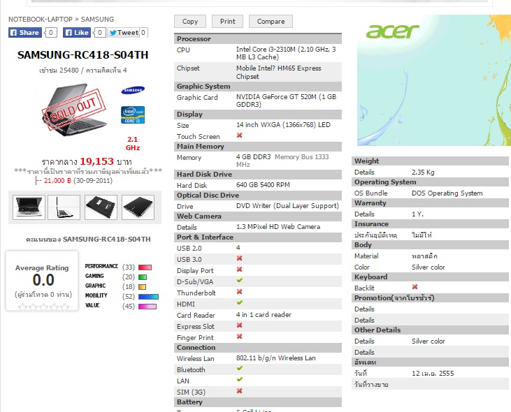Click the DOS Operating System value
Image resolution: width=511 pixels, height=412 pixels.
click(x=447, y=193)
